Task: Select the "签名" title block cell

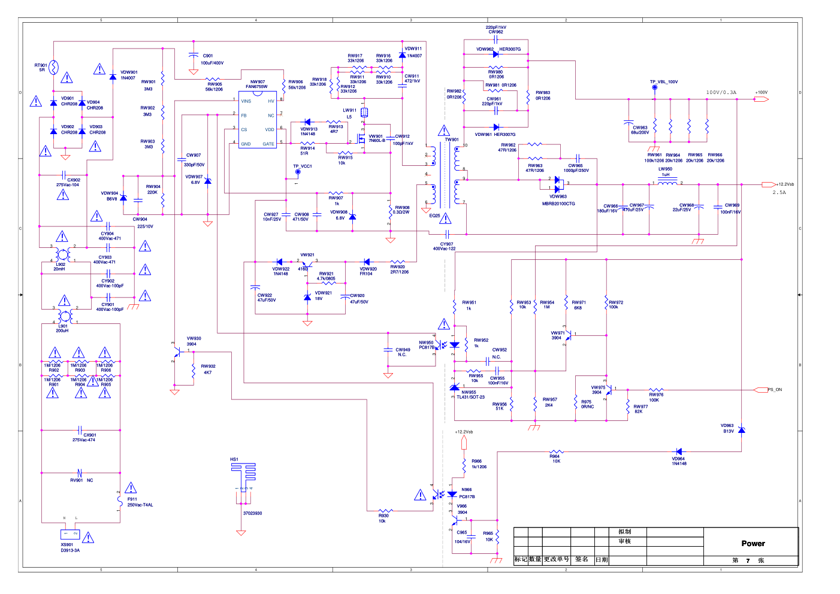Action: point(582,559)
